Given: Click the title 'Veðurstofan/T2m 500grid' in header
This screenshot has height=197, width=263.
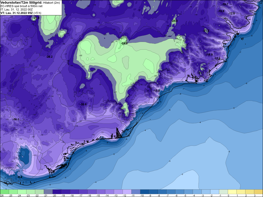Looking at the screenshot, I should point(21,3).
